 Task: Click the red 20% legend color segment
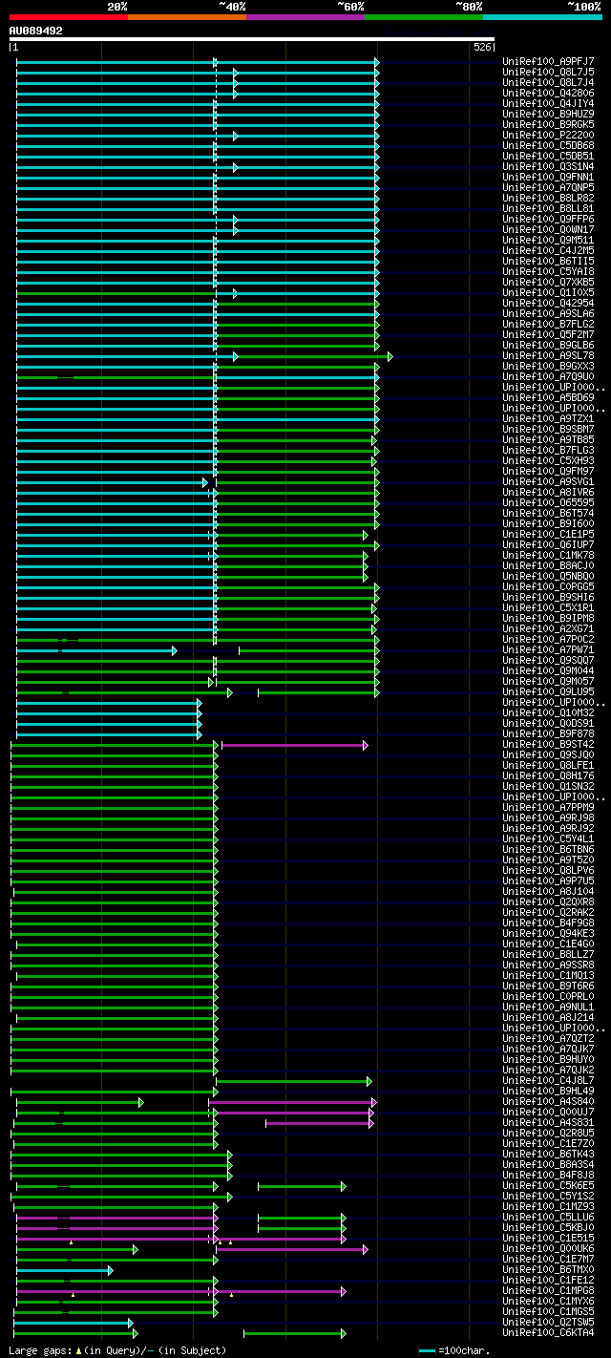pyautogui.click(x=69, y=17)
